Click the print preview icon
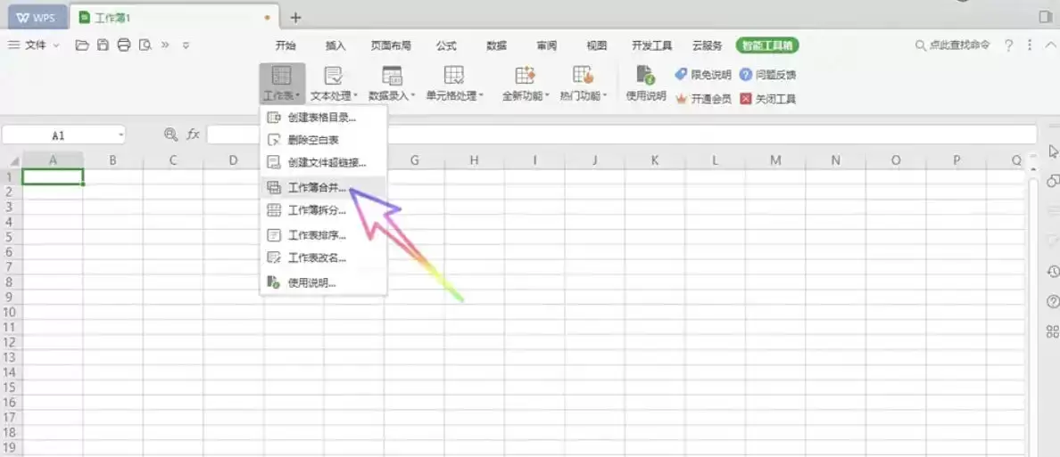This screenshot has height=457, width=1060. click(x=145, y=45)
